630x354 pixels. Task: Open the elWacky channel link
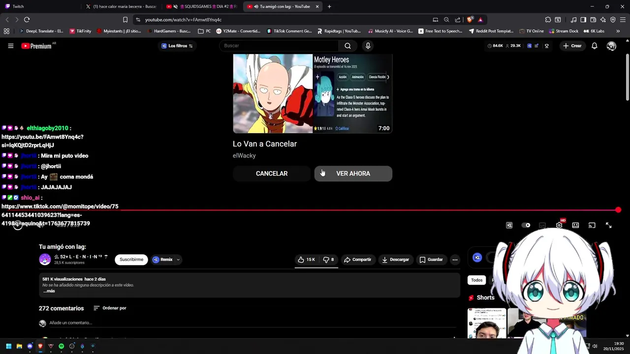tap(244, 155)
